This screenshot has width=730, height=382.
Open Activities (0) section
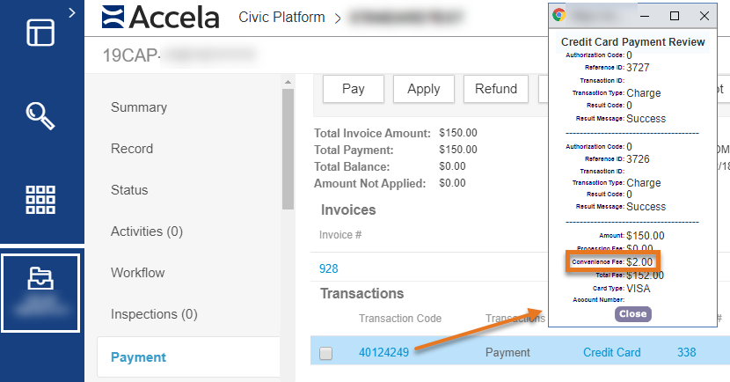point(146,231)
